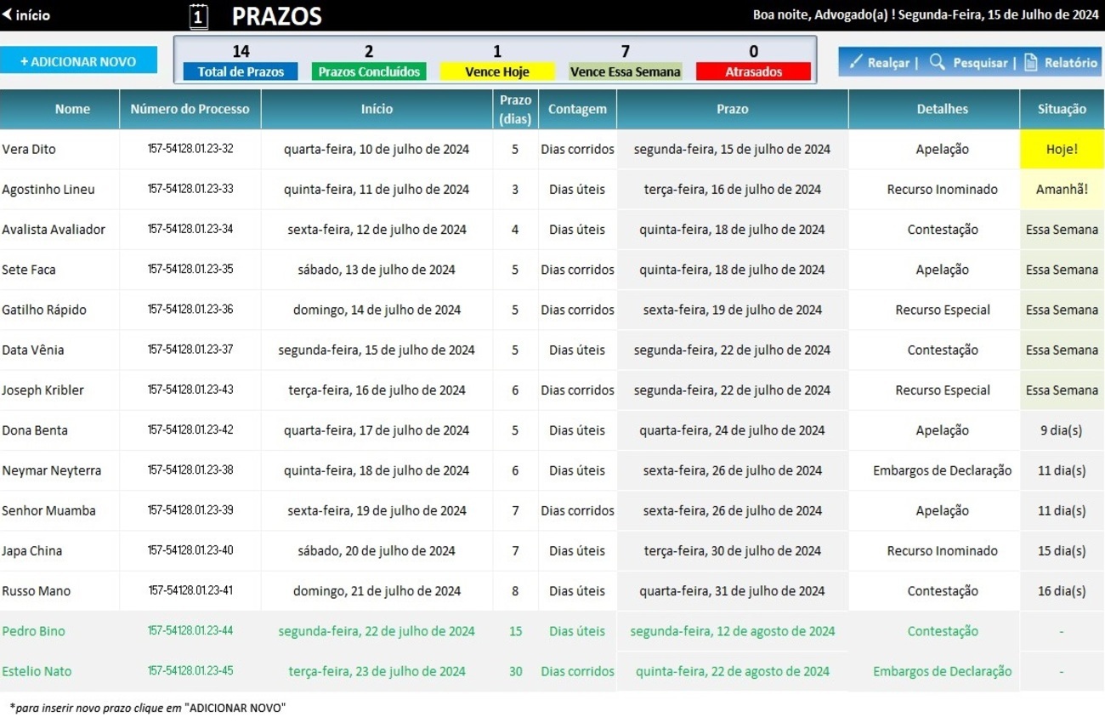Image resolution: width=1105 pixels, height=723 pixels.
Task: Select process number 157-54128.01.23-43
Action: point(190,390)
